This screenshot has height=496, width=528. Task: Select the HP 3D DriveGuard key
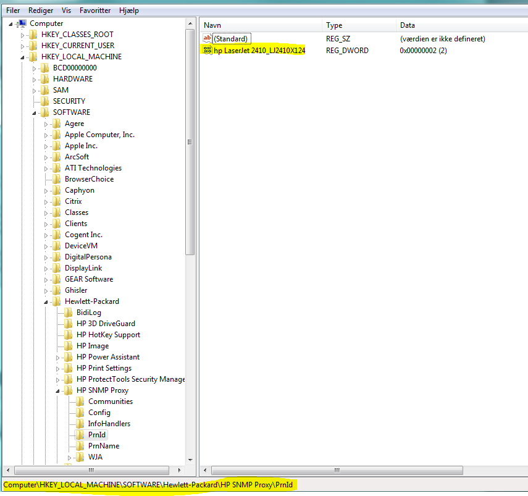(x=106, y=324)
